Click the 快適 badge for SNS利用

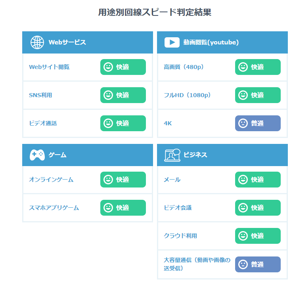point(123,95)
